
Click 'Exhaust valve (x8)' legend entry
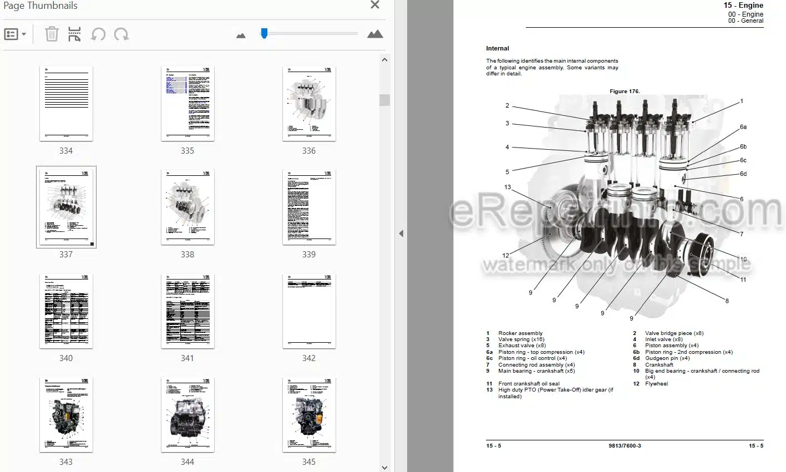[522, 346]
